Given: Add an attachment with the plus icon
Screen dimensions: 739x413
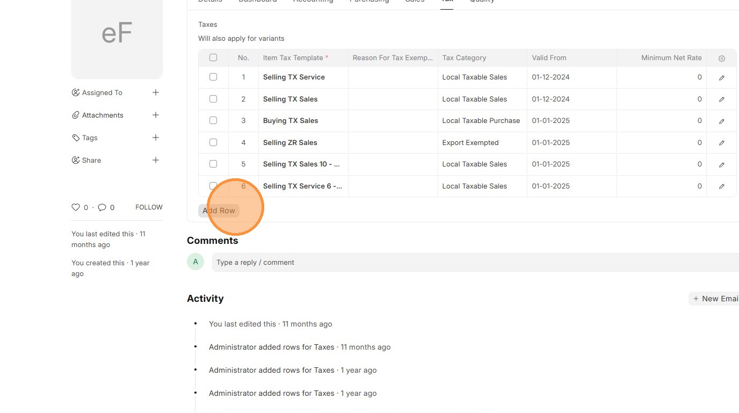Looking at the screenshot, I should [156, 115].
